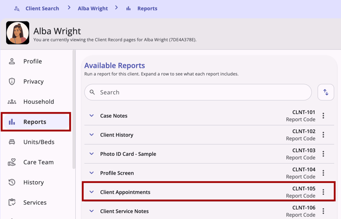Click the CLNT-102 report code
Screen dimensions: 341x219
point(304,131)
